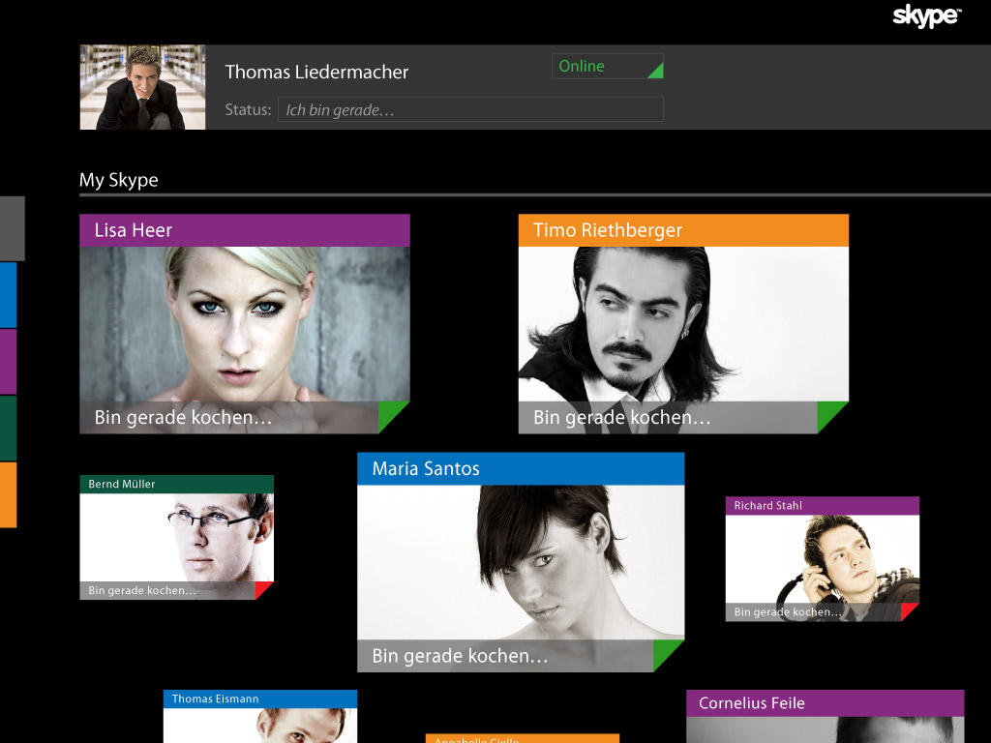Click the Cornelius Feile name bar
991x743 pixels.
[826, 703]
